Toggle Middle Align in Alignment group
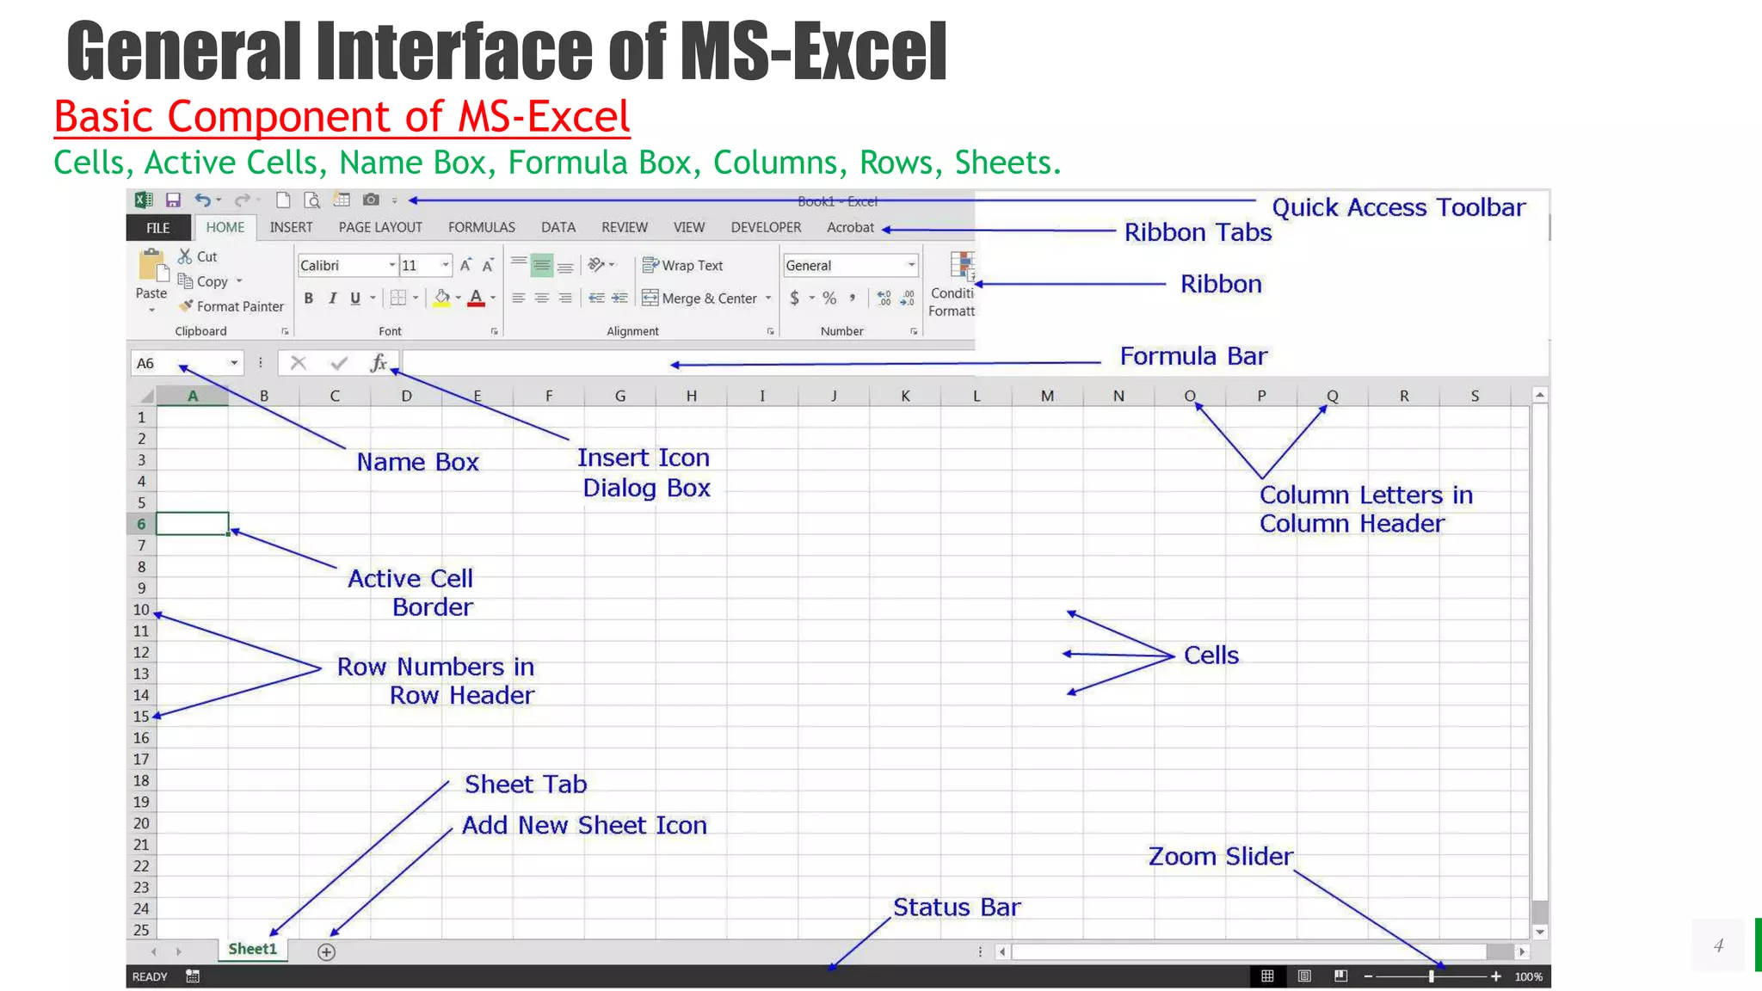The height and width of the screenshot is (991, 1762). click(x=542, y=266)
